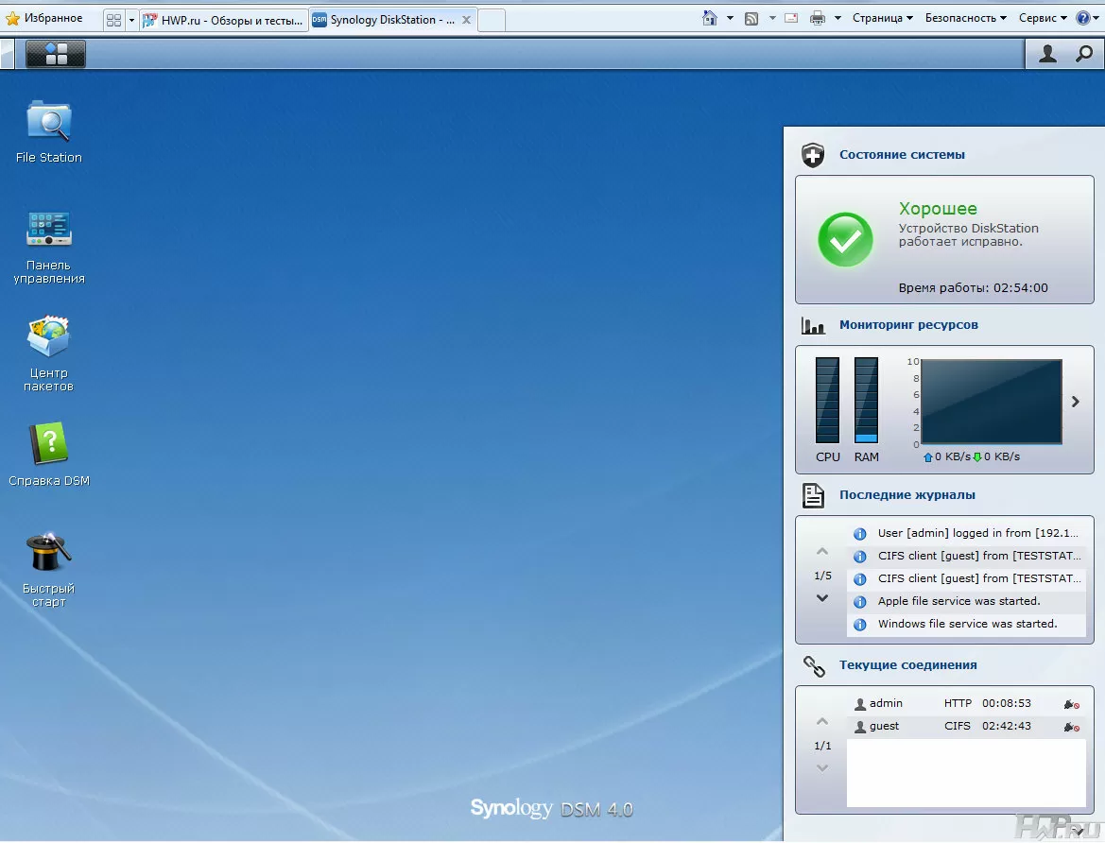
Task: Click the user account icon in DSM taskbar
Action: (x=1047, y=54)
